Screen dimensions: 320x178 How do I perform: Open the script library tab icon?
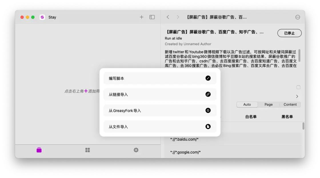click(39, 150)
